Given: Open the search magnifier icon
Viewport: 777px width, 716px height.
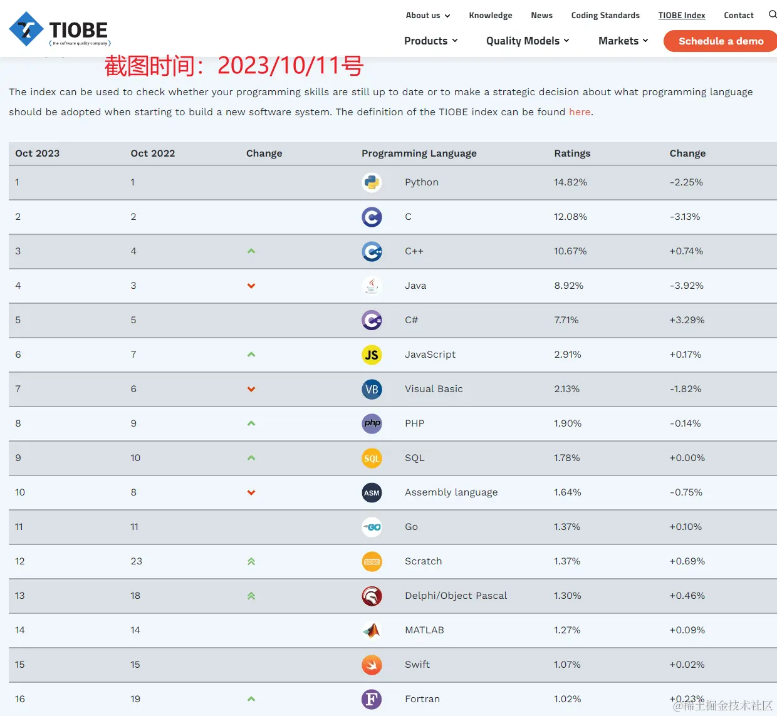Looking at the screenshot, I should pos(773,14).
